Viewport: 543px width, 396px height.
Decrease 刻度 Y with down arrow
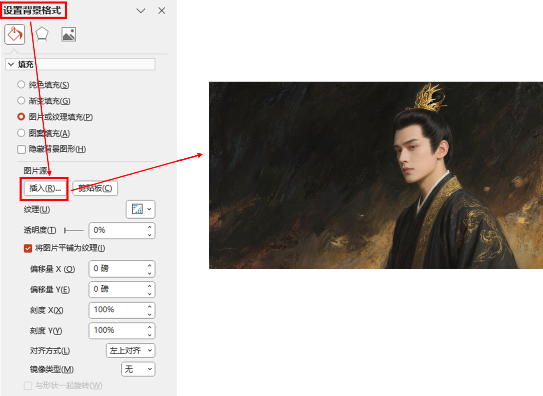[150, 335]
